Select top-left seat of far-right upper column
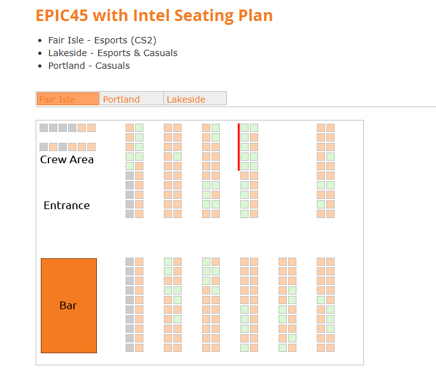436x373 pixels. coord(321,128)
